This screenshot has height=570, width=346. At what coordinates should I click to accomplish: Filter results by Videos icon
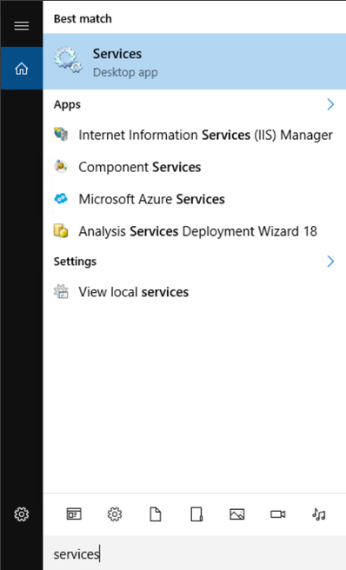[x=278, y=514]
